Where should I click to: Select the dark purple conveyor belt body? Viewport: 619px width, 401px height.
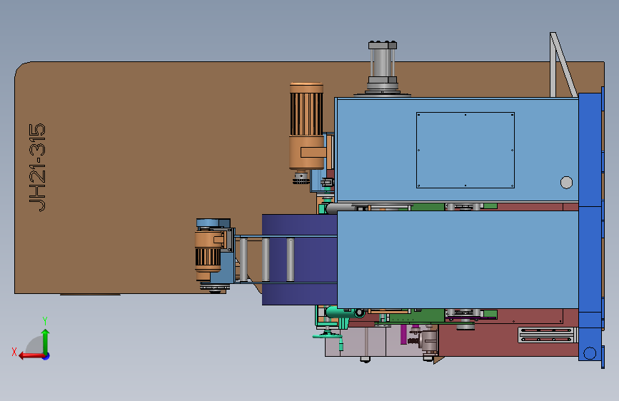pos(300,259)
